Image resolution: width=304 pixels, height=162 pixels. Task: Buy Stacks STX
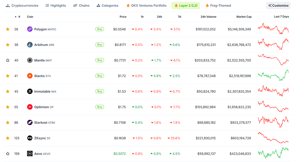point(100,76)
